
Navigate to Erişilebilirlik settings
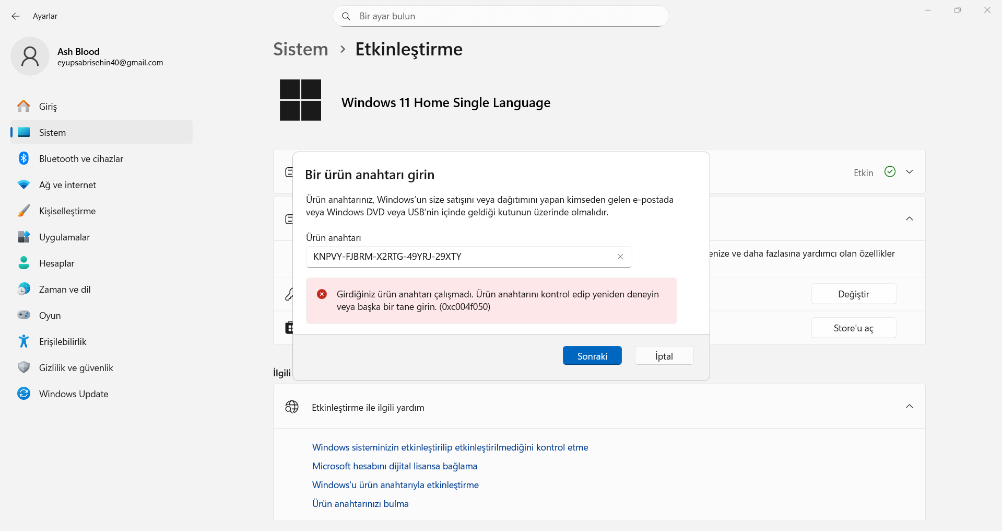(x=101, y=341)
